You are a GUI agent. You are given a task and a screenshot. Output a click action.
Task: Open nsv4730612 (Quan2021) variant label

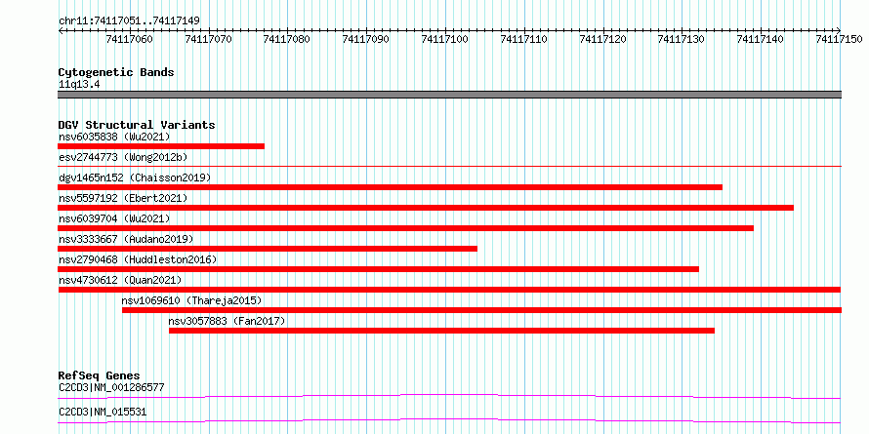coord(120,280)
